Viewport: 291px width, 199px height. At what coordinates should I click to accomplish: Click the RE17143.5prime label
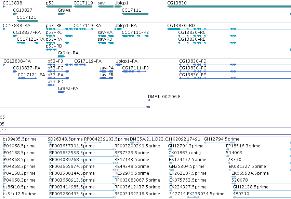coord(132,160)
